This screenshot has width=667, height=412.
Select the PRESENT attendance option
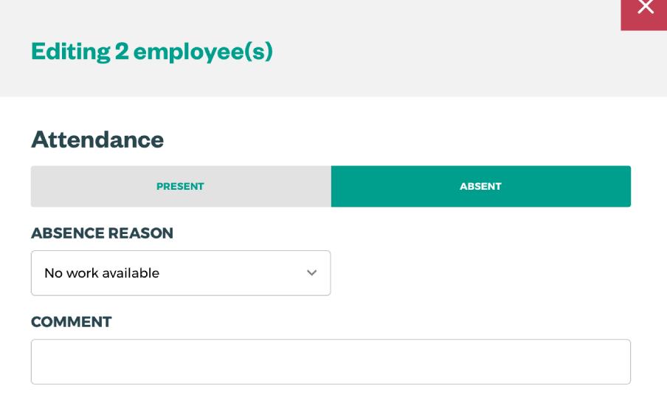181,186
